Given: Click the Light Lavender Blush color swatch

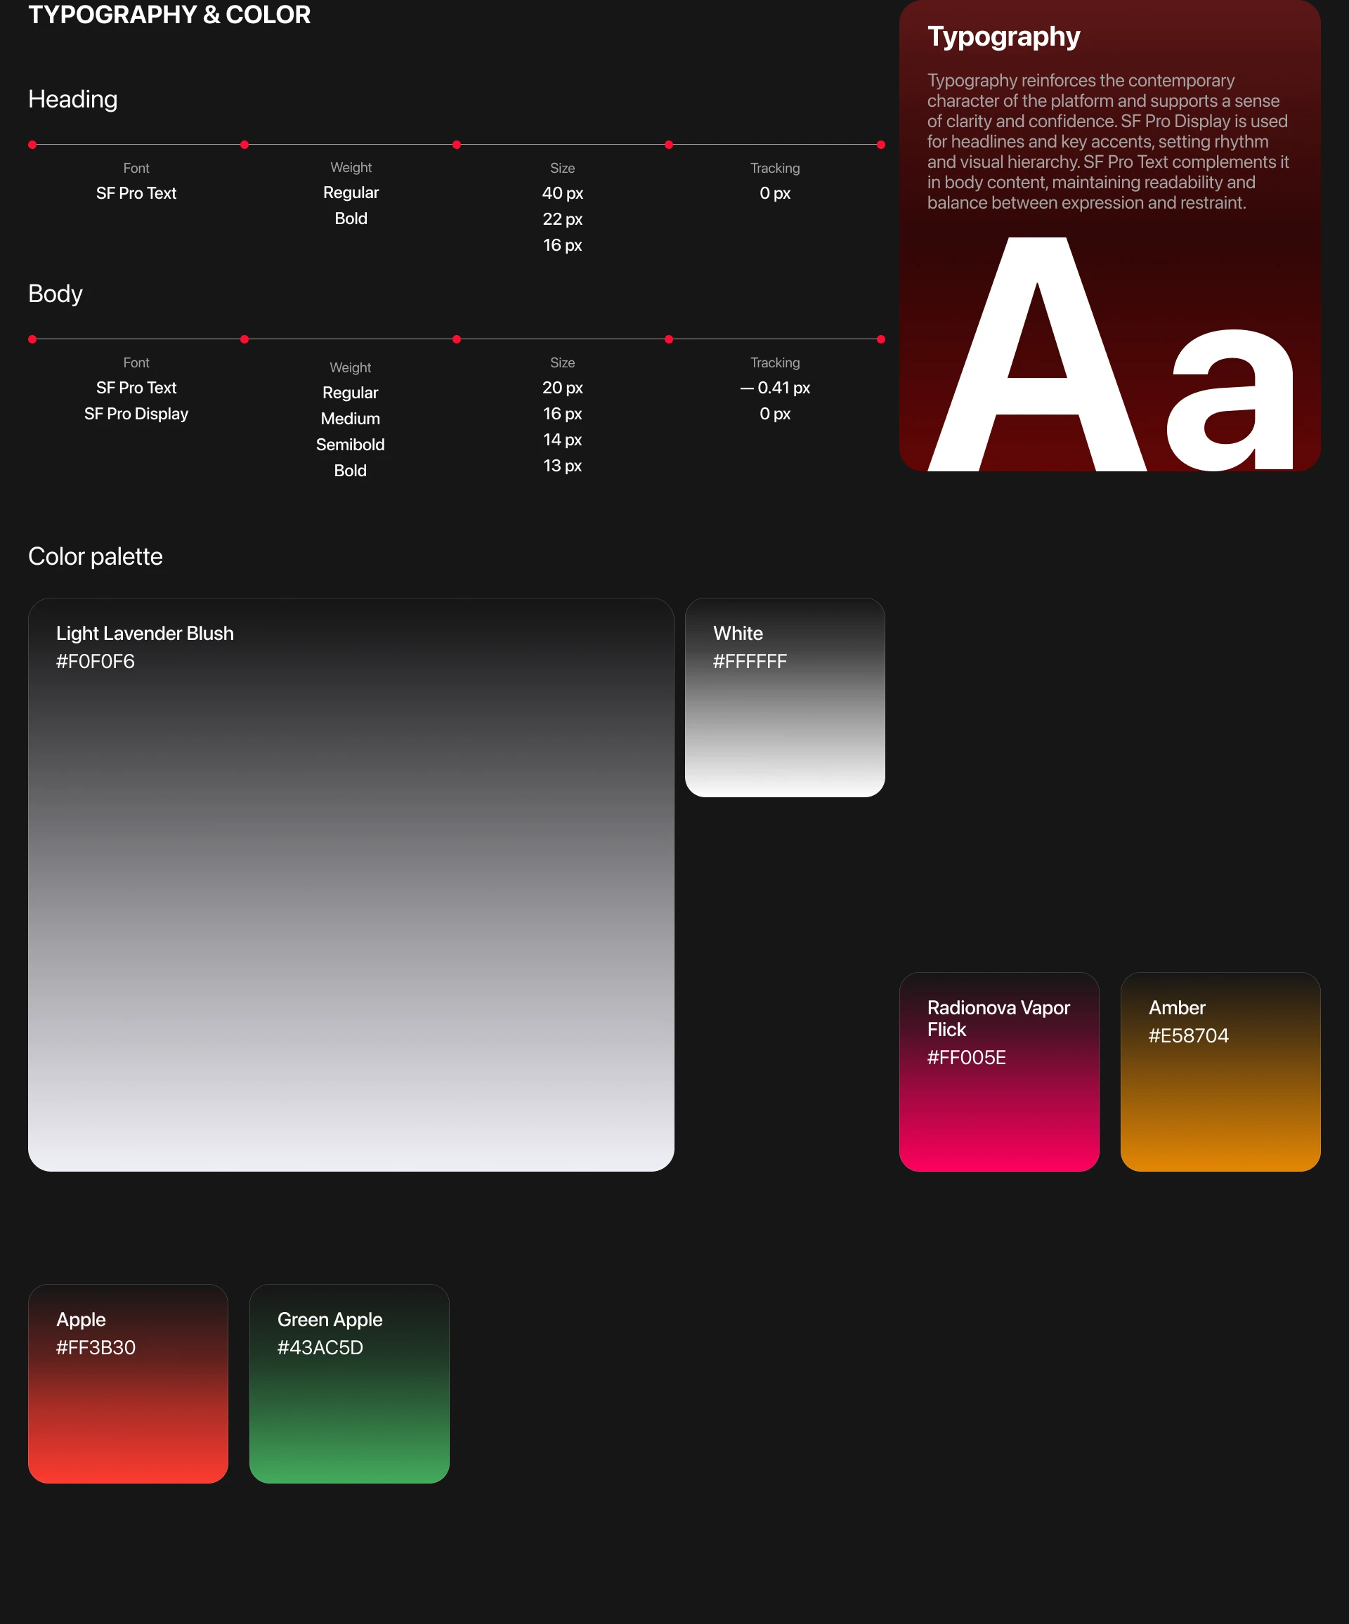Looking at the screenshot, I should [x=351, y=884].
